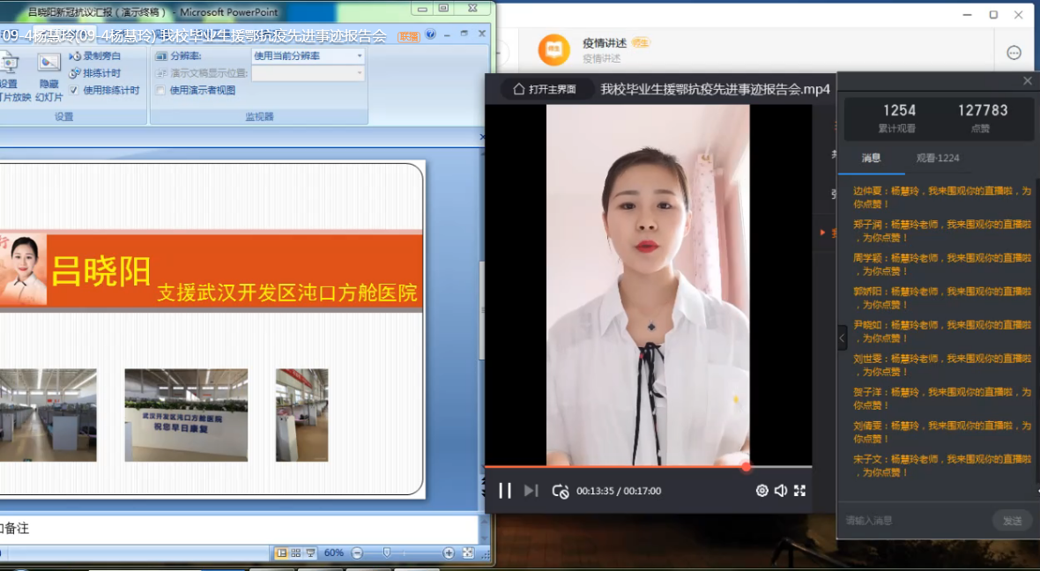Open the 分辨率 dropdown

[x=308, y=56]
